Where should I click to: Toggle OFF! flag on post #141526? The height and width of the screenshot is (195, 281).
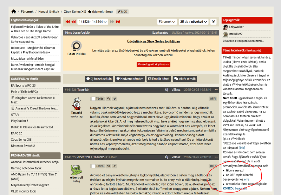point(213,99)
